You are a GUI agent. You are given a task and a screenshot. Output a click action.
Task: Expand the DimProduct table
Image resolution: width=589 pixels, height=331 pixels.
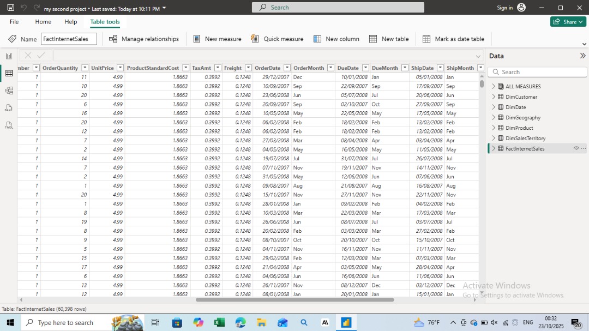[494, 128]
